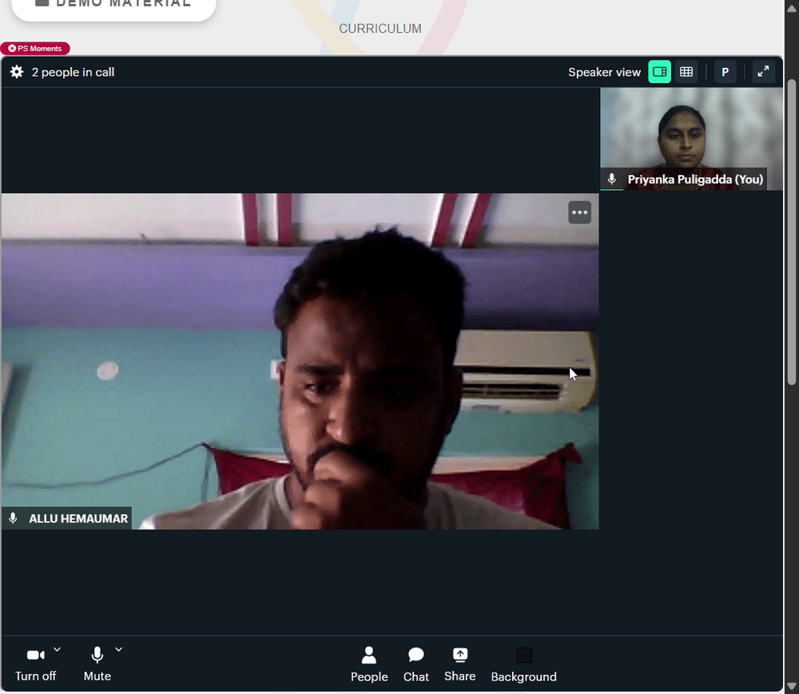Share your screen
This screenshot has height=694, width=799.
[x=459, y=664]
